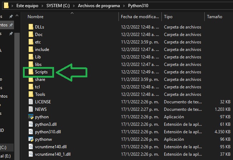The width and height of the screenshot is (233, 160).
Task: Select the vcruntime140.dll file name
Action: [51, 147]
